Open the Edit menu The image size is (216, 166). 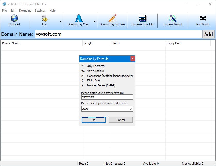(13, 11)
